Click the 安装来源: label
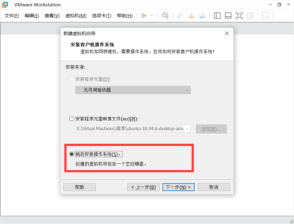The image size is (294, 224). tap(75, 67)
